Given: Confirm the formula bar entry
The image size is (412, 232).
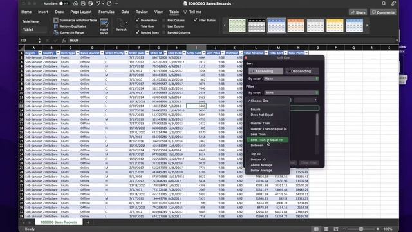Looking at the screenshot, I should pyautogui.click(x=55, y=41).
